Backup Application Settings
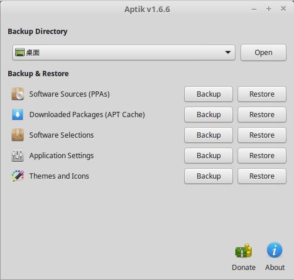Screen dimensions: 294x280 208,155
